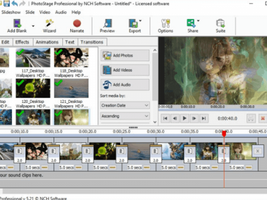The width and height of the screenshot is (267, 200).
Task: Expand the Add Blank dropdown arrow
Action: [x=33, y=26]
